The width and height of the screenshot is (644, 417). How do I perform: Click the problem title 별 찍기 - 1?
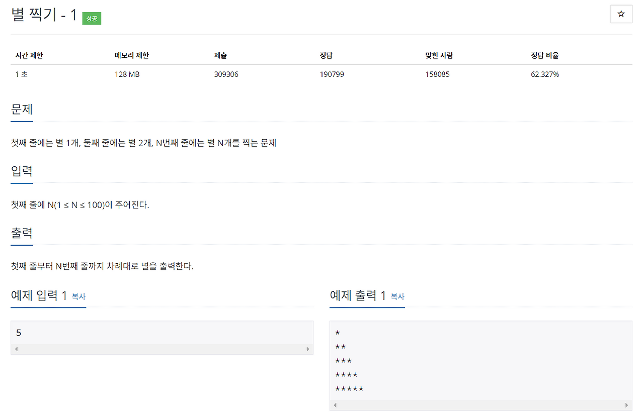(43, 15)
